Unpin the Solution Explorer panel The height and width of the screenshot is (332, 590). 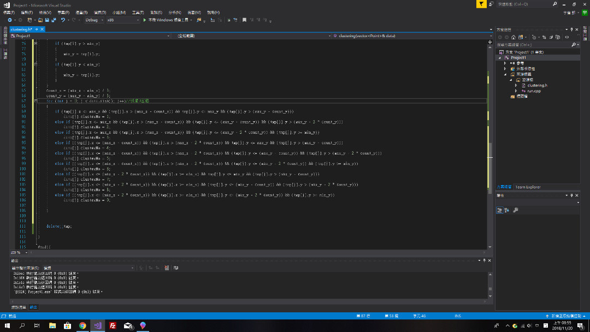(571, 29)
